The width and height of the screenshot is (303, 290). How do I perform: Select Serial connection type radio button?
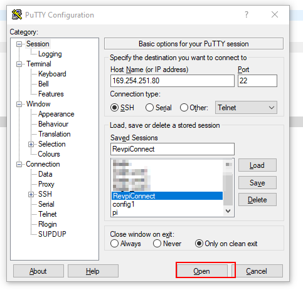point(149,108)
